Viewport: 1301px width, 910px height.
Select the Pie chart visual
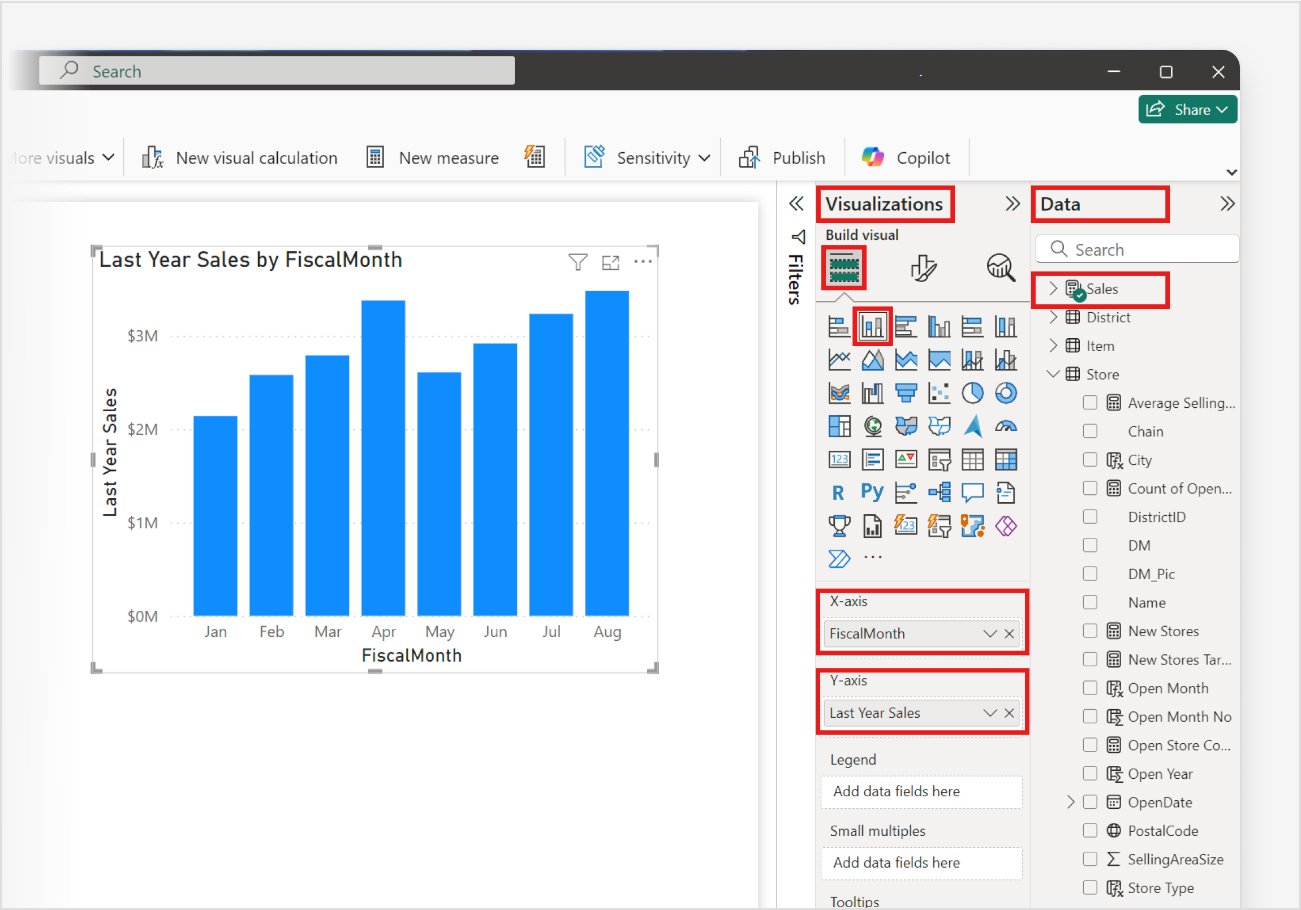coord(973,393)
